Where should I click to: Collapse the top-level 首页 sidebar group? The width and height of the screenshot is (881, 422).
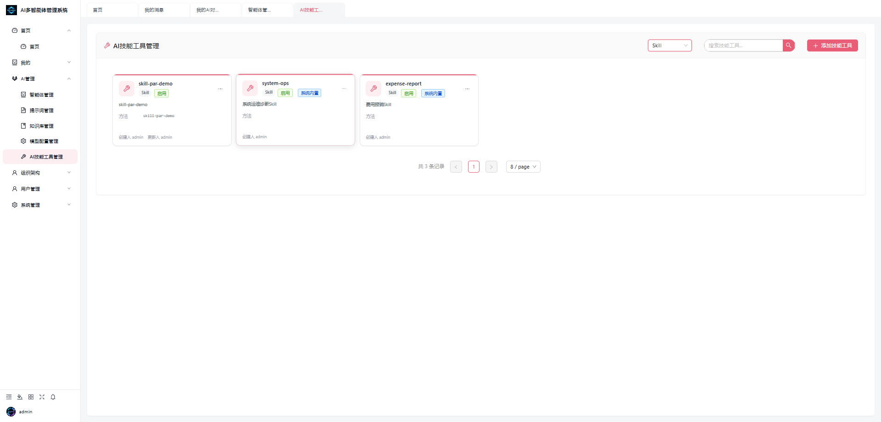(40, 30)
